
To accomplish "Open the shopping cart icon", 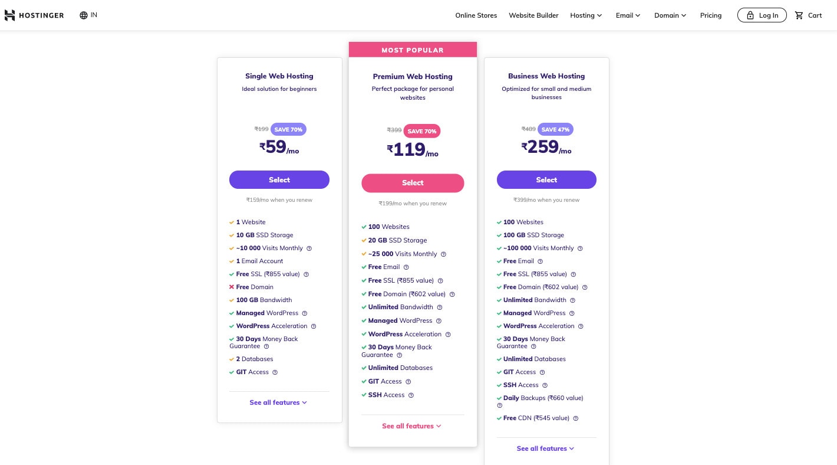I will [x=799, y=15].
